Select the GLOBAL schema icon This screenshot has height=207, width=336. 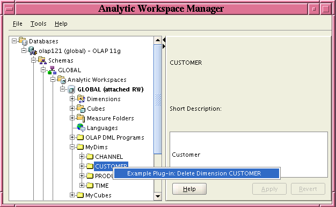52,70
